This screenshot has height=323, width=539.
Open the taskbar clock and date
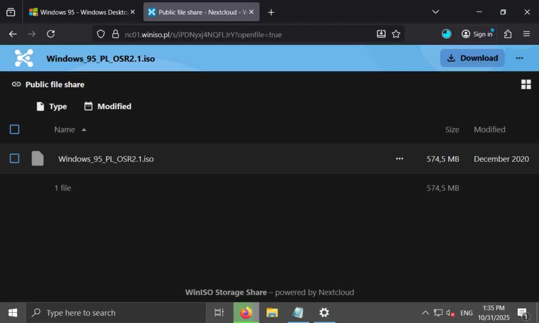click(494, 312)
